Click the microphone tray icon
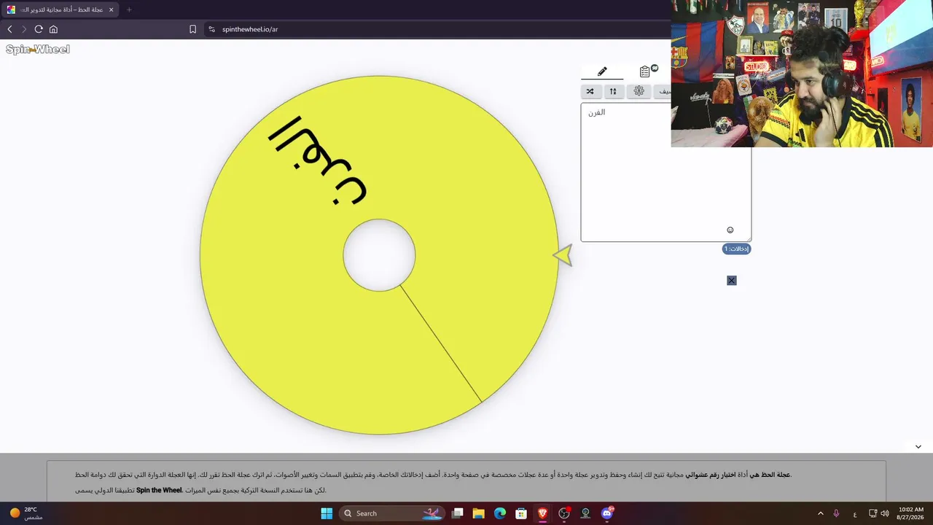Image resolution: width=933 pixels, height=525 pixels. [837, 513]
